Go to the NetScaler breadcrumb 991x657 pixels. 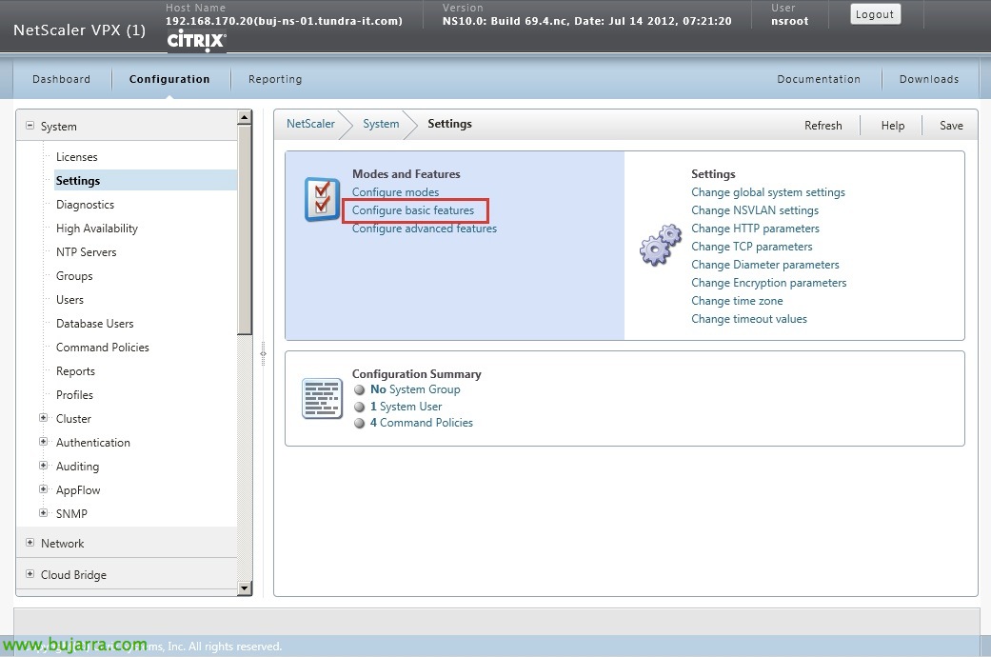click(x=310, y=123)
